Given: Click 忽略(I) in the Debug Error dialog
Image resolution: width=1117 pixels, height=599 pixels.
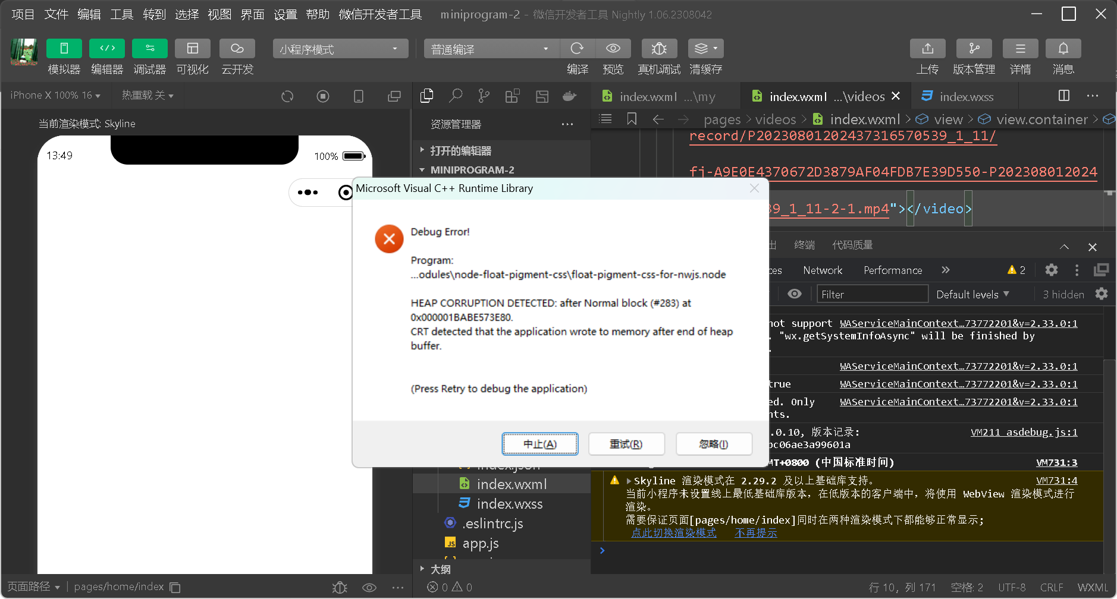Looking at the screenshot, I should tap(714, 444).
